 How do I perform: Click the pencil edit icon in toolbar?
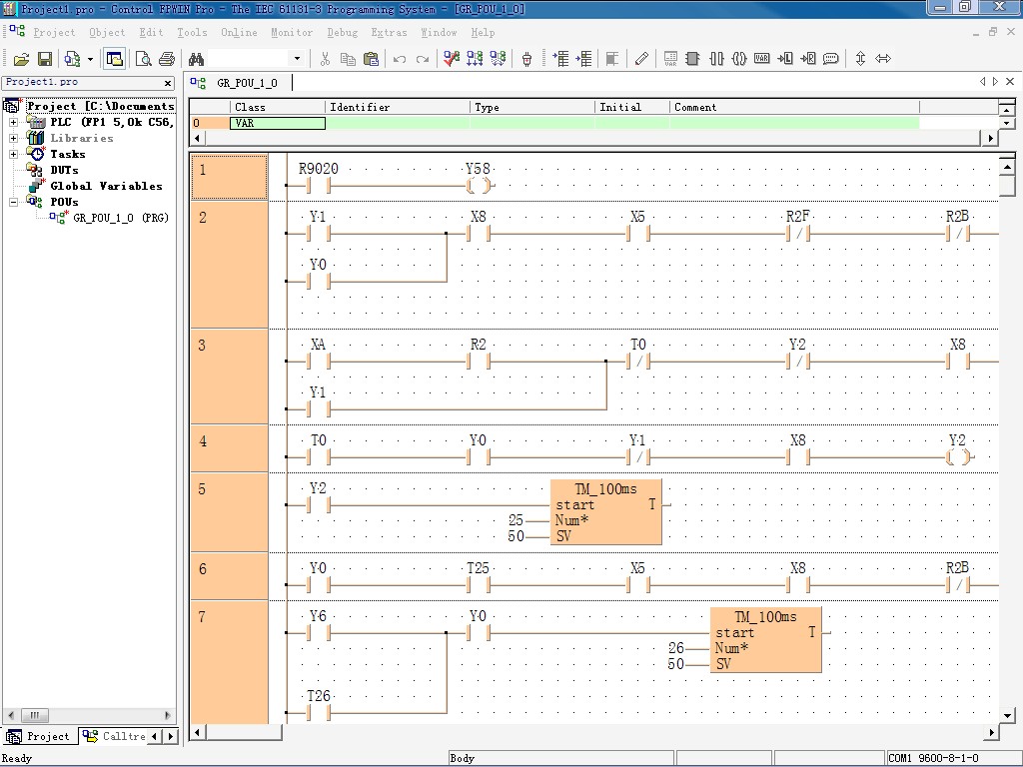coord(641,60)
